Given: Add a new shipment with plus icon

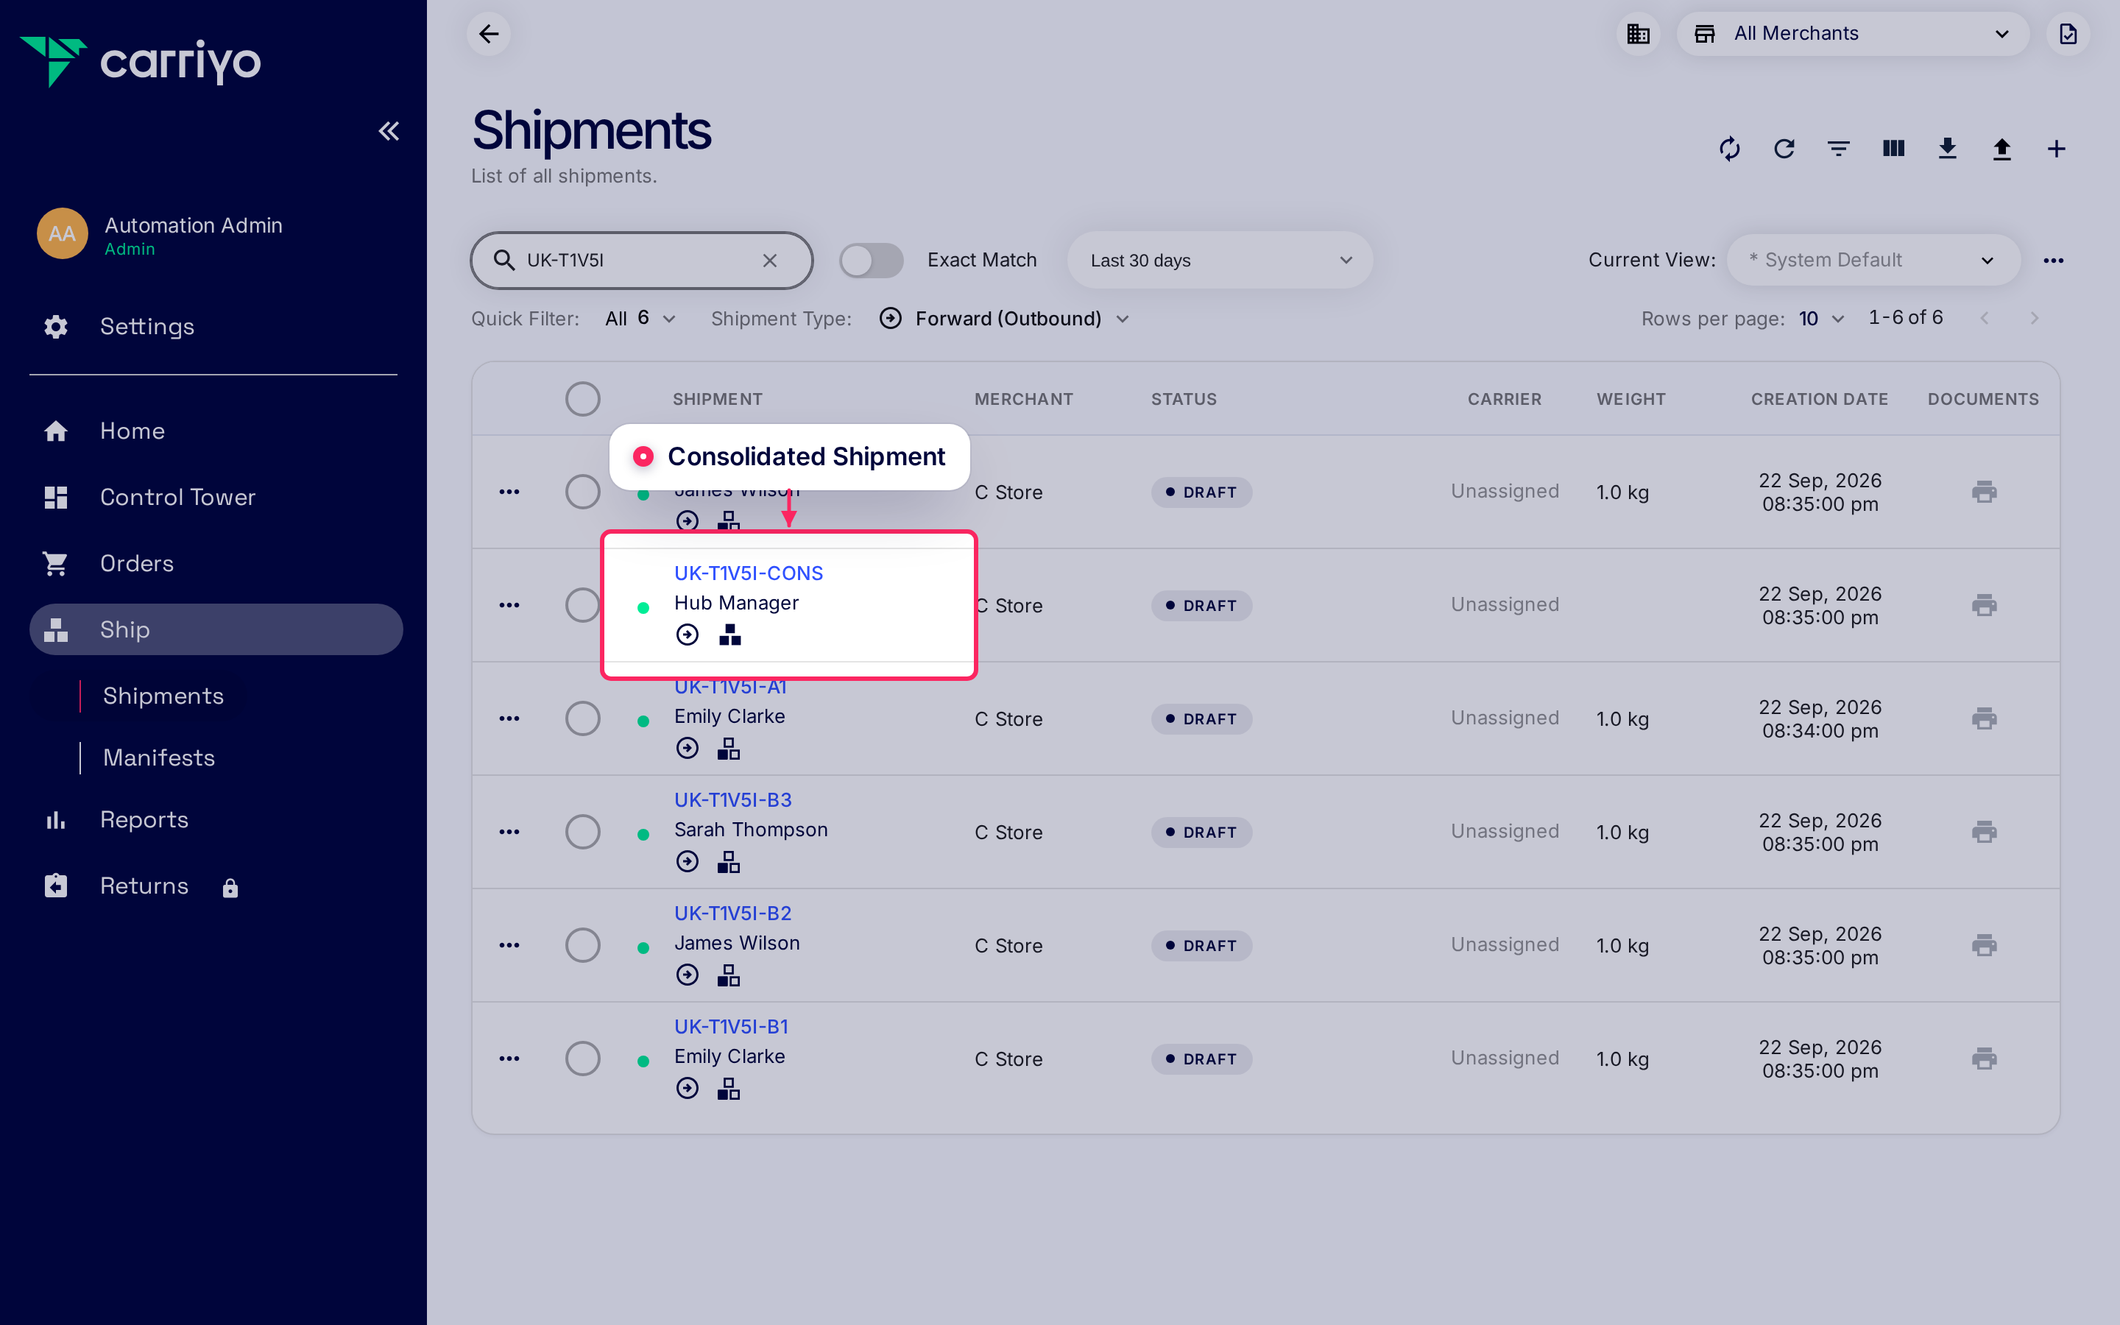Looking at the screenshot, I should click(2056, 149).
